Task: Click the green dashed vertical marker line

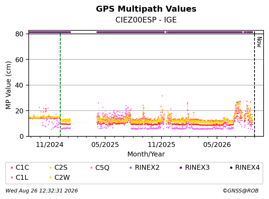Action: coord(60,84)
